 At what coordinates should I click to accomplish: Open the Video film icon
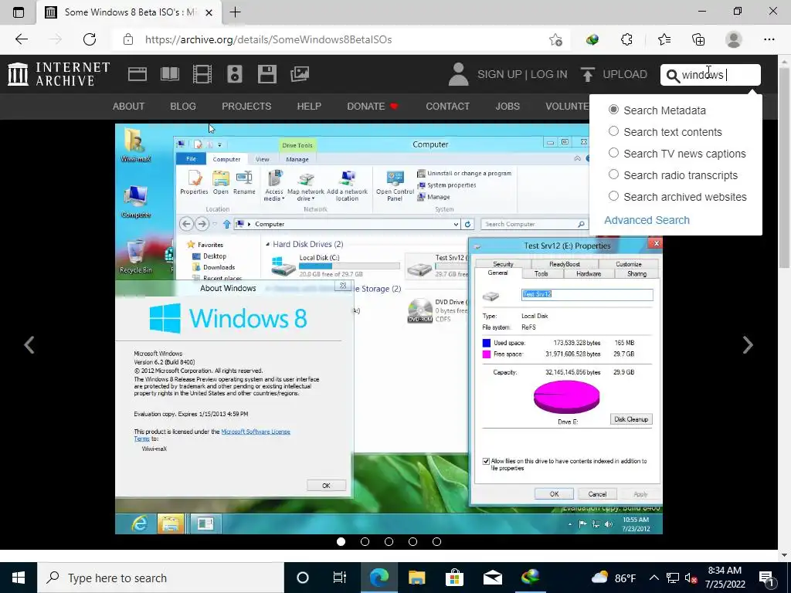(202, 74)
